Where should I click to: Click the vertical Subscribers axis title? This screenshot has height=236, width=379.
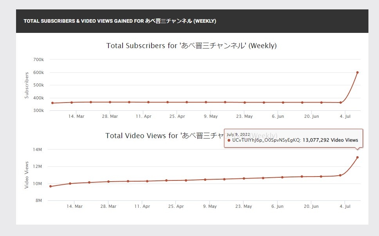(27, 85)
